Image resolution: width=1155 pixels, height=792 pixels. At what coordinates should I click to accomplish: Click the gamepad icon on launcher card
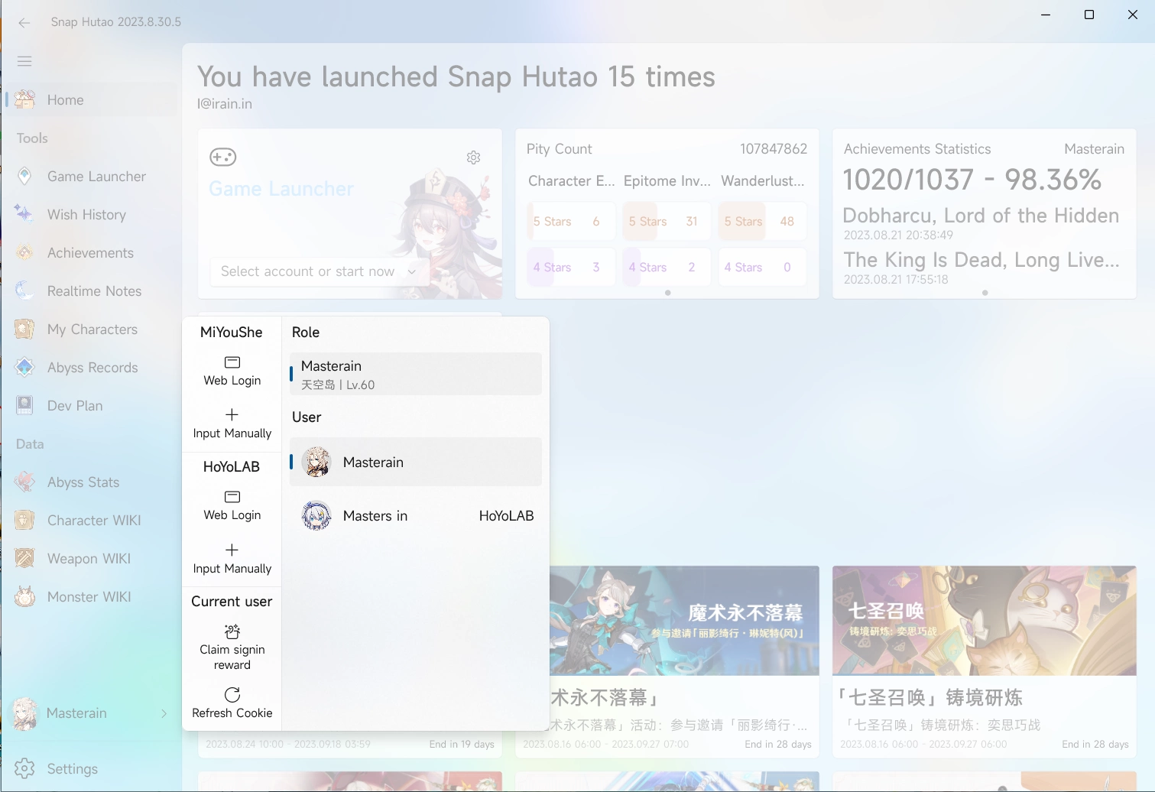tap(223, 157)
